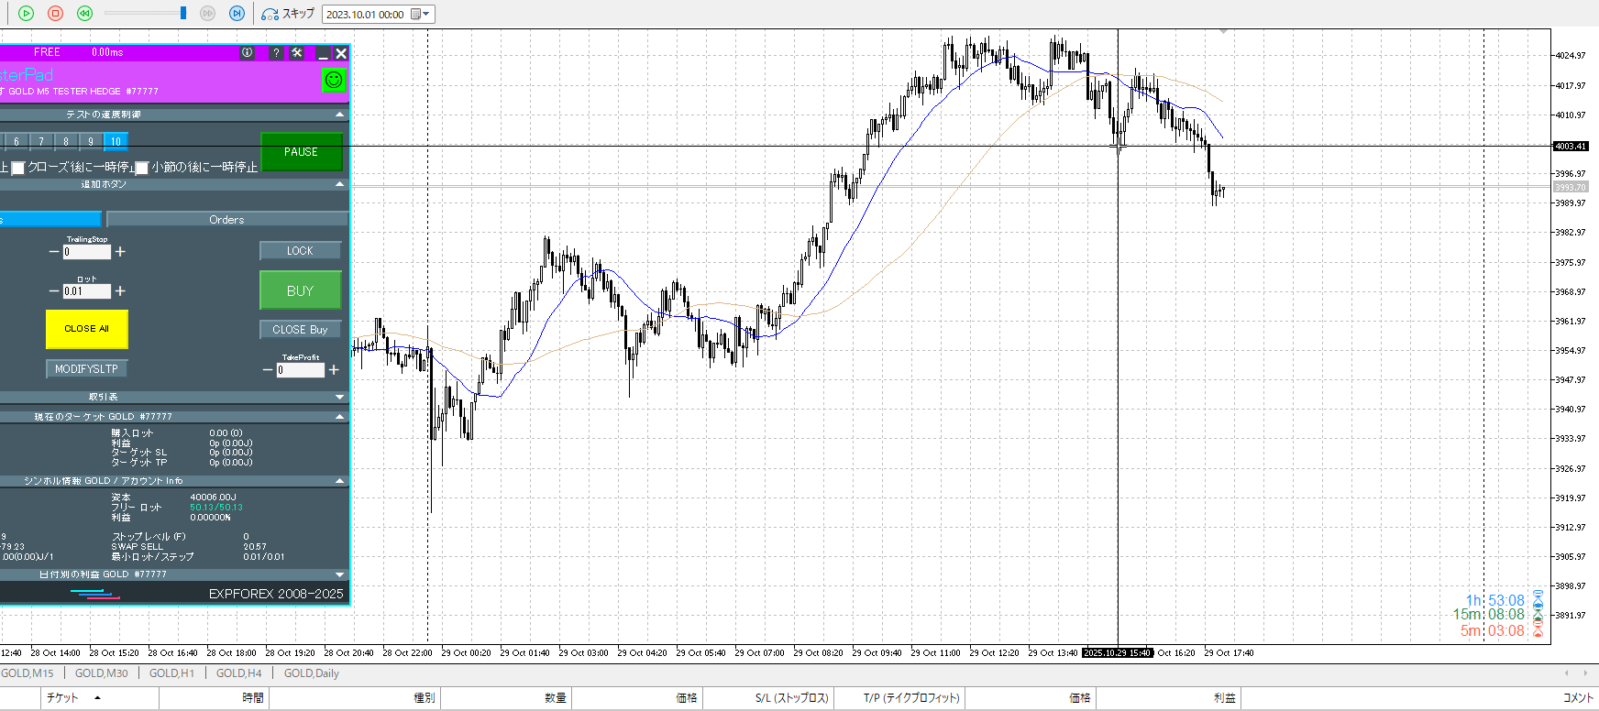
Task: Click the question mark help icon
Action: coord(276,53)
